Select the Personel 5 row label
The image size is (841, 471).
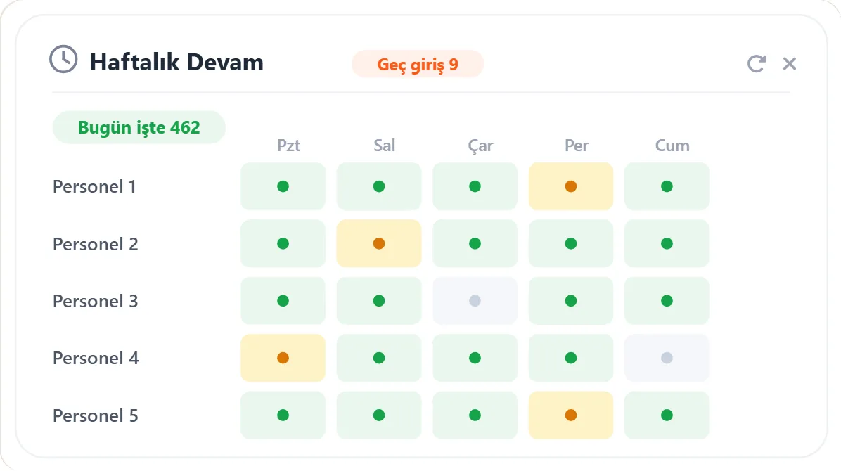(96, 415)
